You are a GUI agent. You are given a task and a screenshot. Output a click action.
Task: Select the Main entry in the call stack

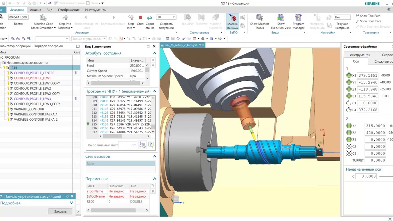[121, 164]
